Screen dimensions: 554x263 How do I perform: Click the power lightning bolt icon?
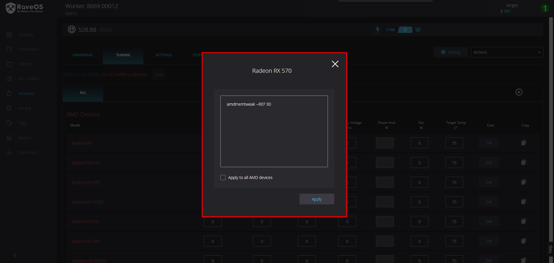point(378,29)
